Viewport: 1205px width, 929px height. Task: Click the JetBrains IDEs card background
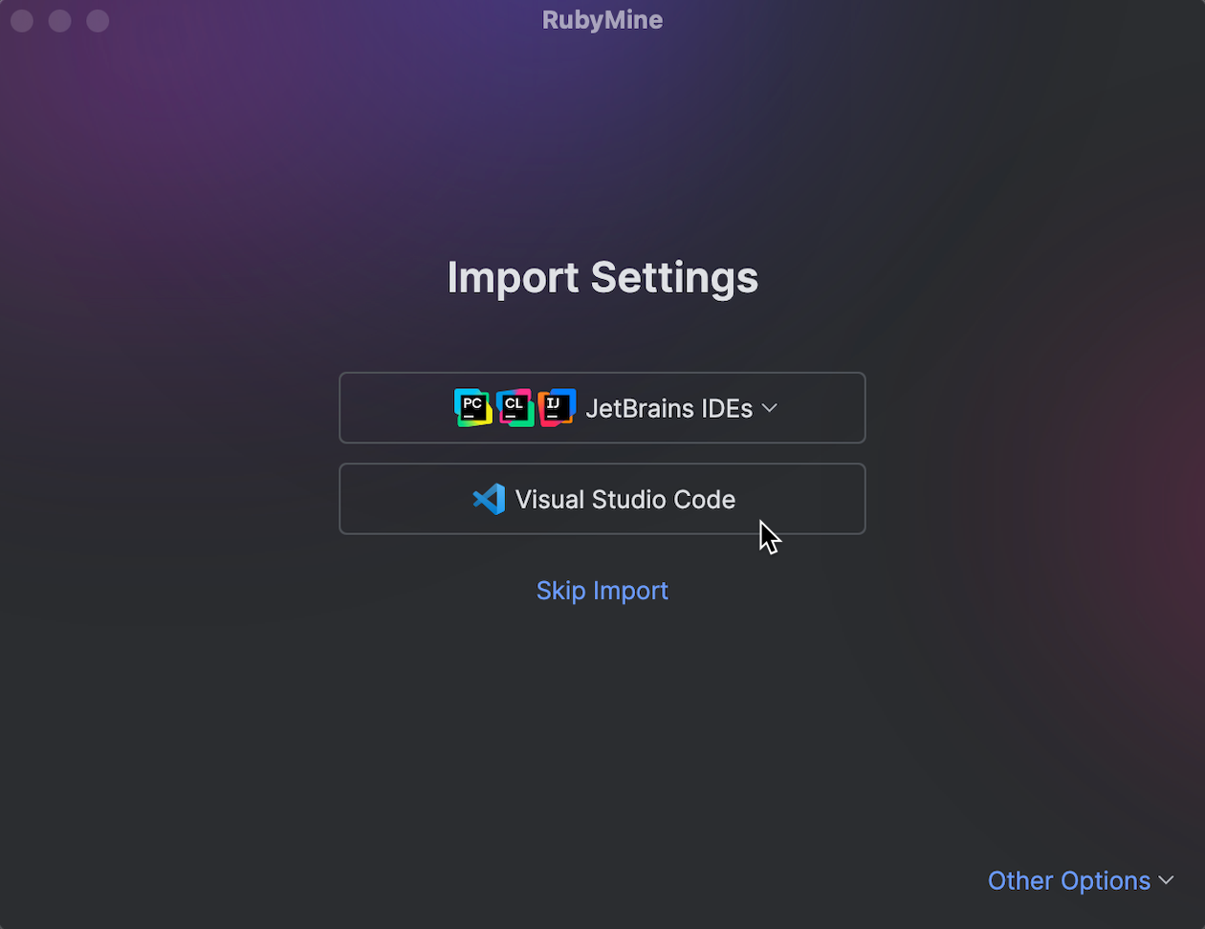click(x=402, y=407)
